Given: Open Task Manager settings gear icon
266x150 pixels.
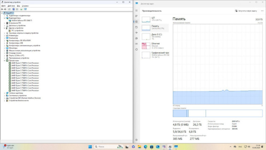Looking at the screenshot, I should point(137,140).
